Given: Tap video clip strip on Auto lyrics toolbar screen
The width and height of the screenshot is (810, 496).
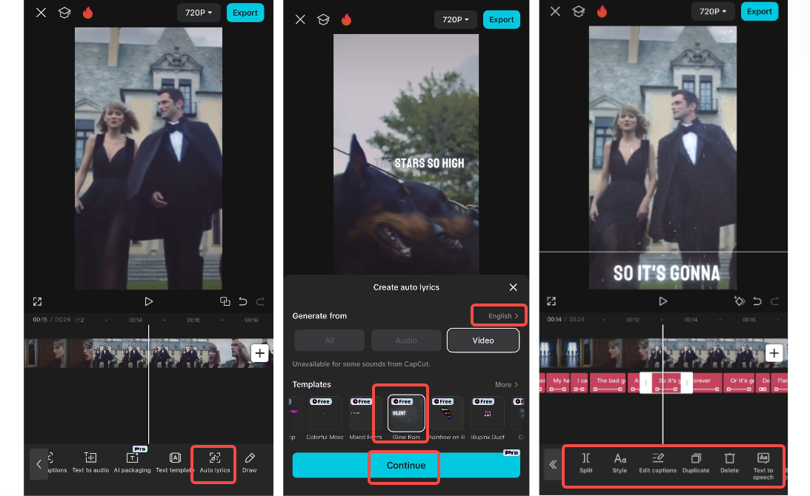Looking at the screenshot, I should (149, 353).
